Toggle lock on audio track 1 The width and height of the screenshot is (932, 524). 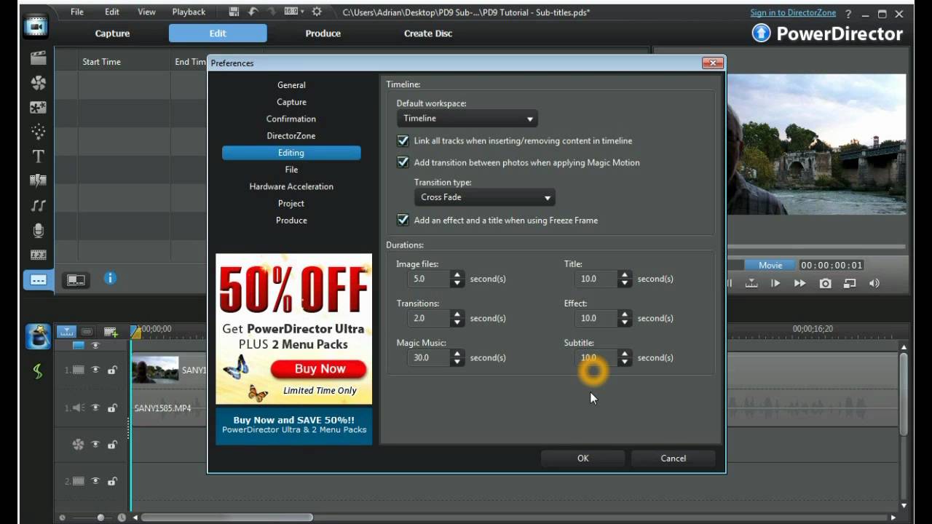[112, 408]
